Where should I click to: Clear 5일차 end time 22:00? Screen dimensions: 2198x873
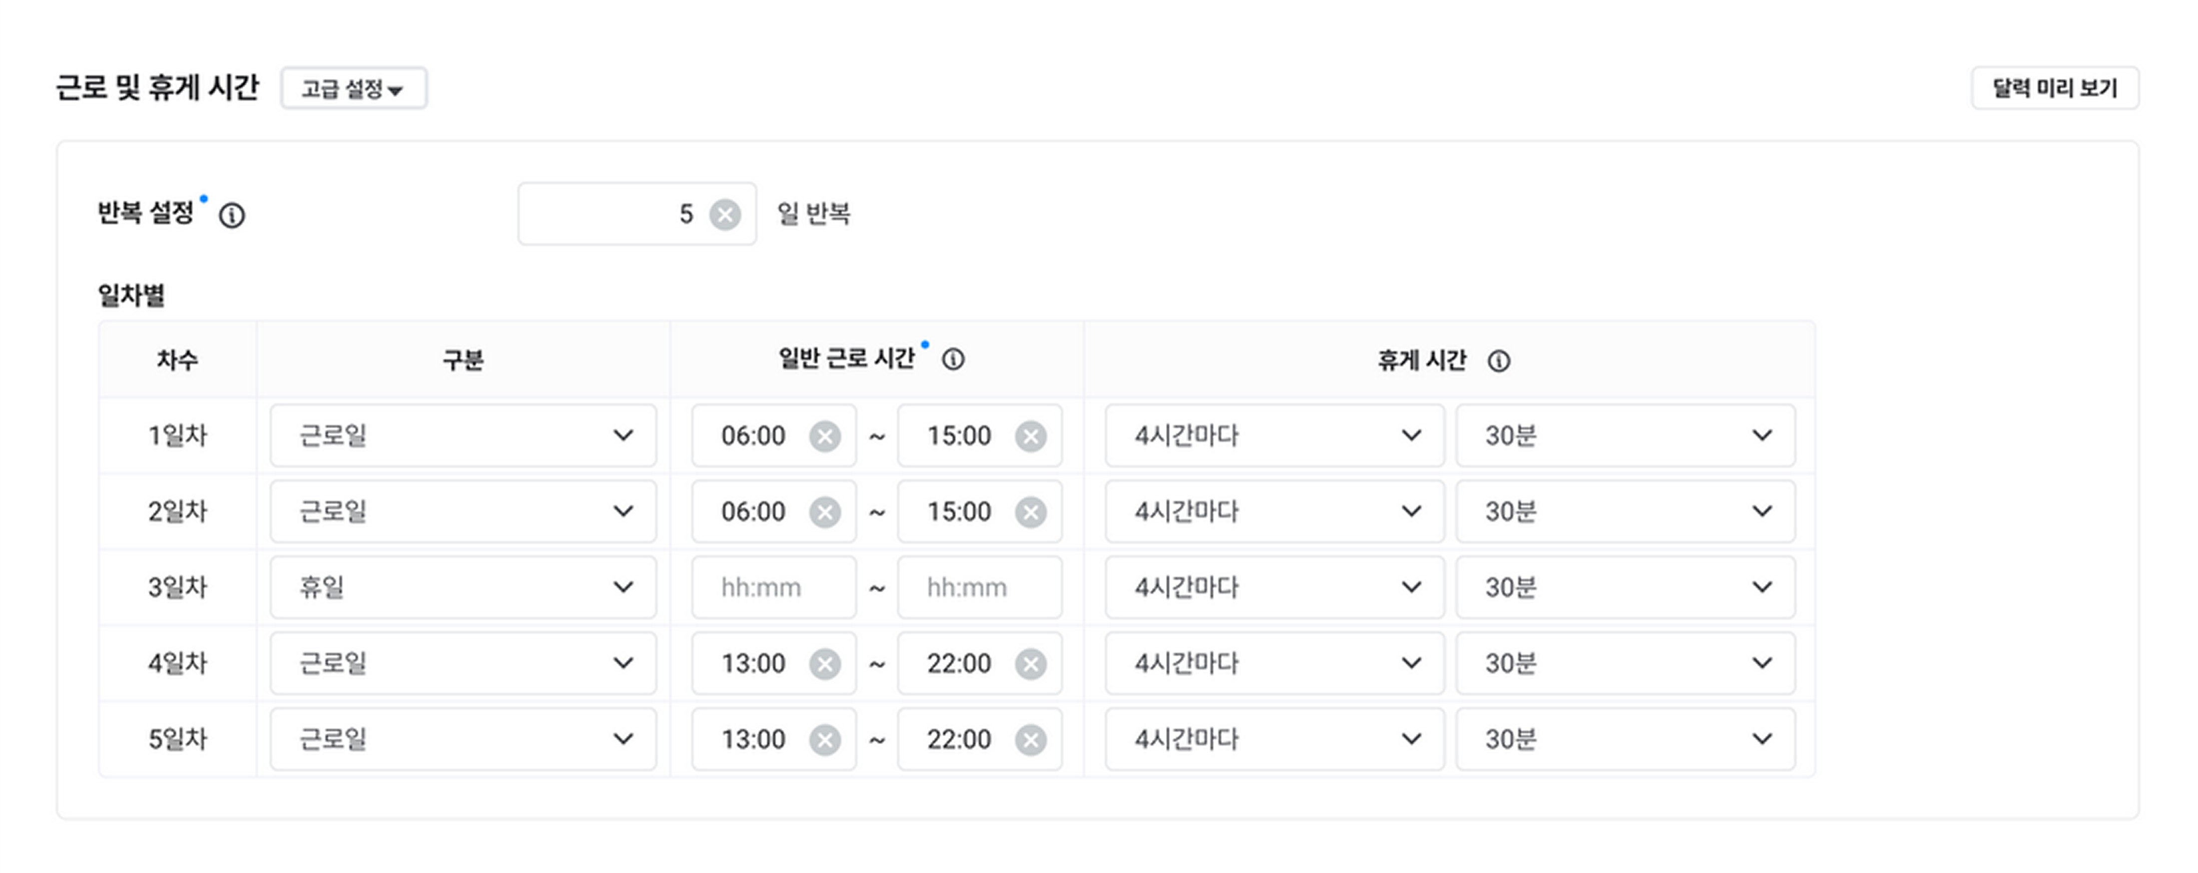(1031, 740)
